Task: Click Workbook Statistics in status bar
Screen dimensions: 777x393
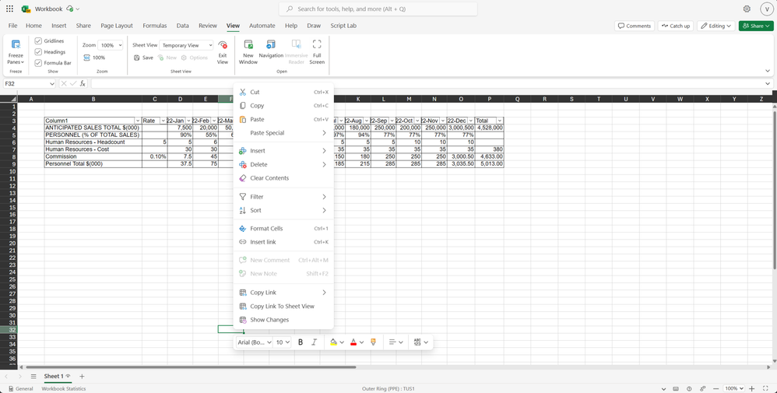Action: pyautogui.click(x=63, y=388)
